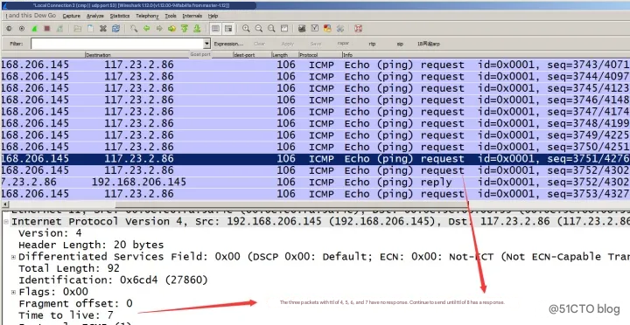Open the filter history dropdown arrow
This screenshot has width=630, height=325.
click(x=206, y=44)
